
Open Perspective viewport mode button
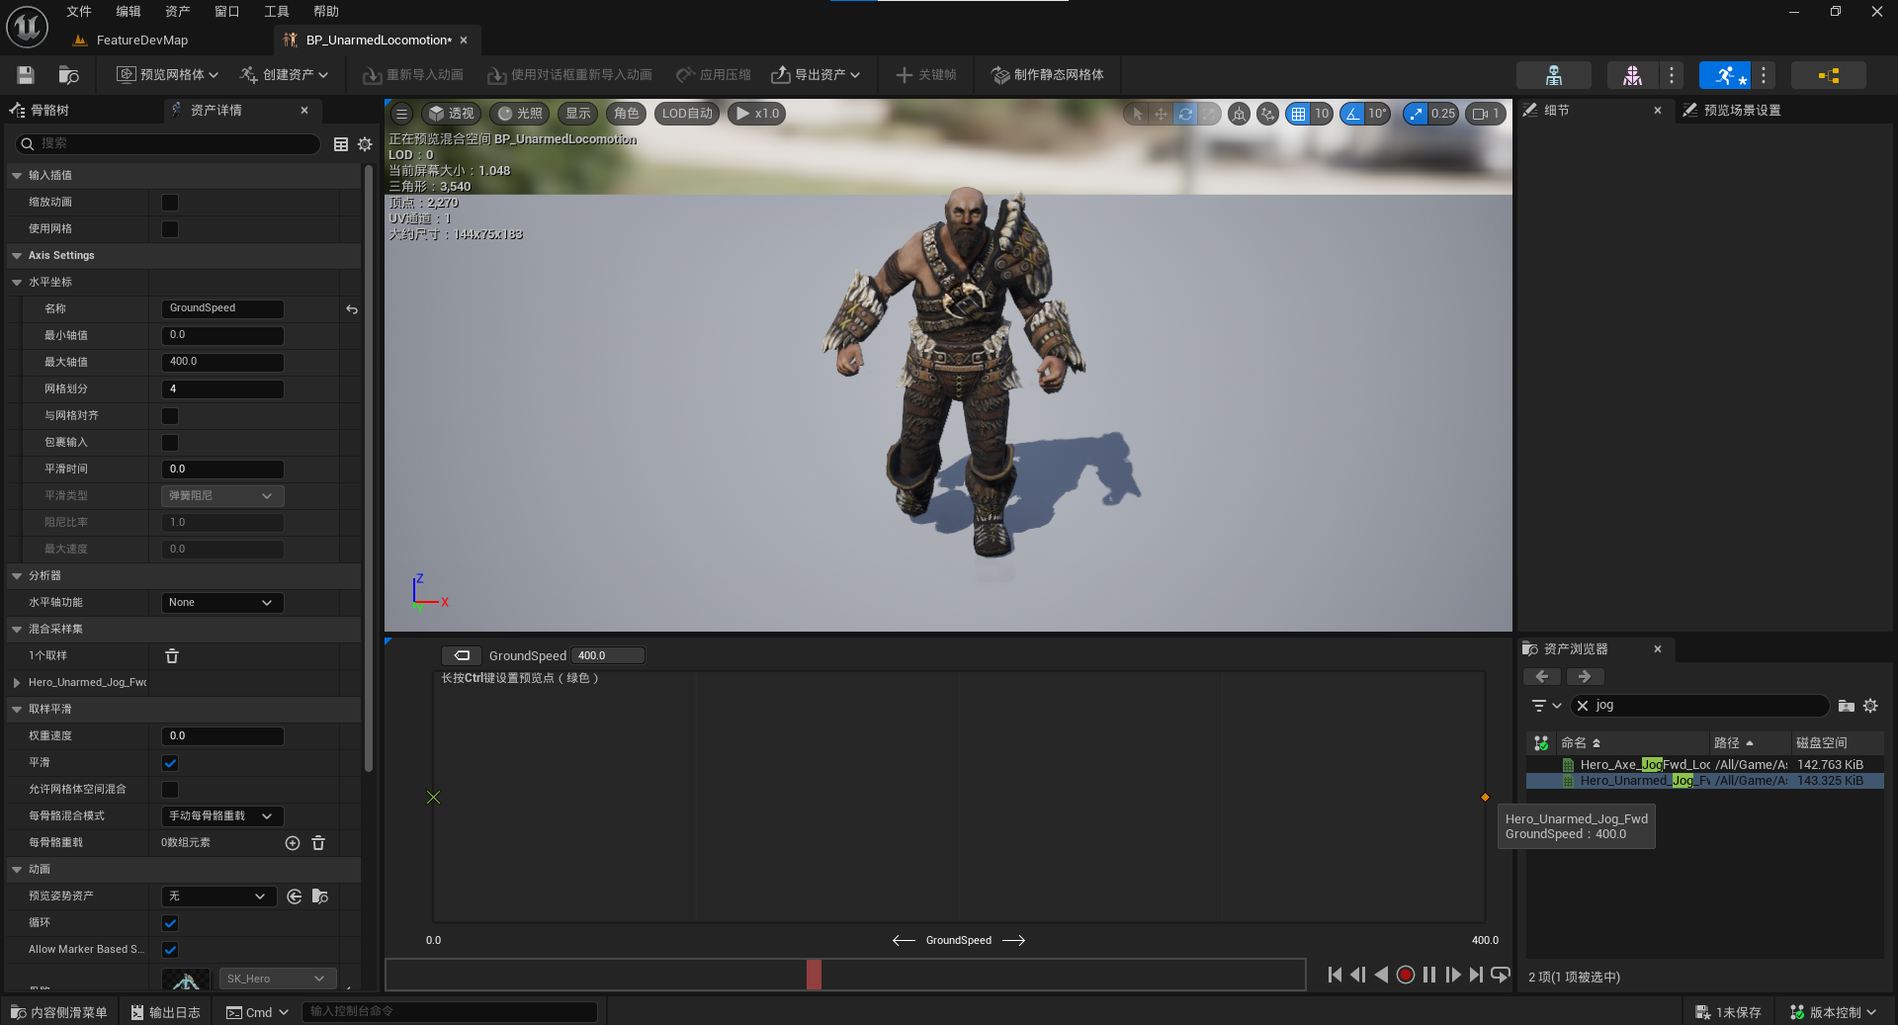451,114
